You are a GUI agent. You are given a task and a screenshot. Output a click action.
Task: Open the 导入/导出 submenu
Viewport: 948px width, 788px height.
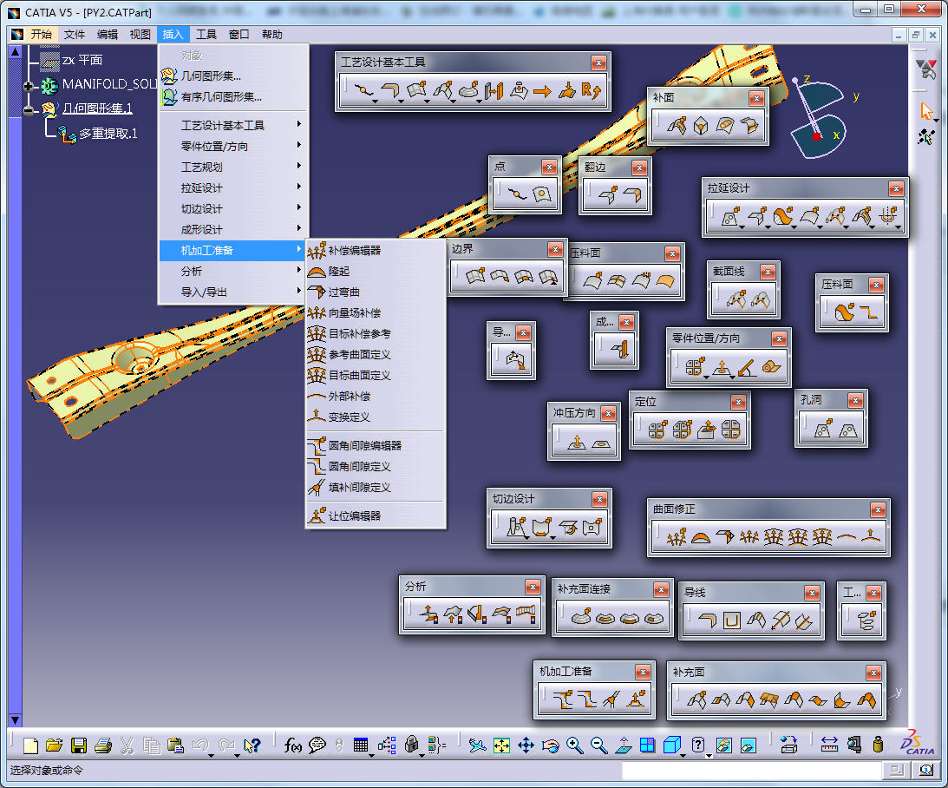[x=233, y=292]
